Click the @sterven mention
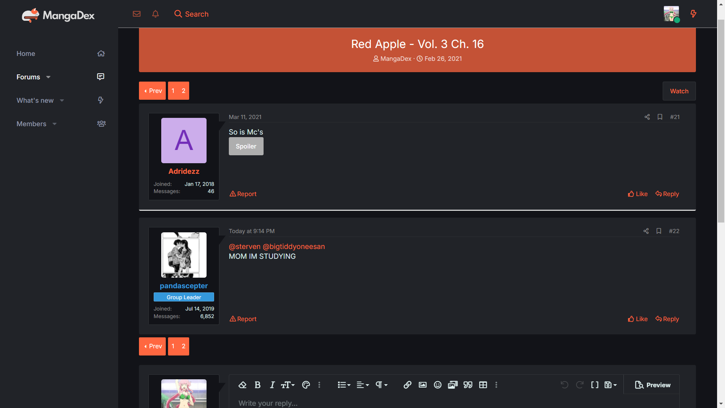 (x=245, y=246)
